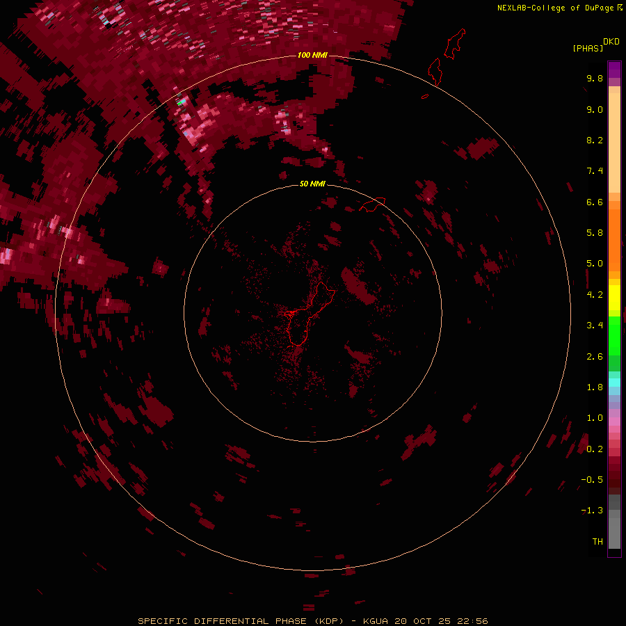Click the yellow band on color bar
Screen dimensions: 626x626
click(x=614, y=298)
